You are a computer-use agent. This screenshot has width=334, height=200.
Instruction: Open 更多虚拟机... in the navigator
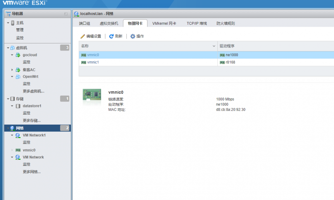[34, 91]
